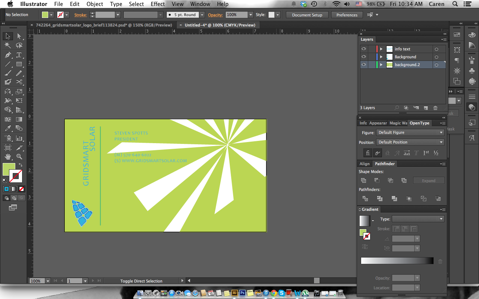Image resolution: width=479 pixels, height=299 pixels.
Task: Hide the info text layer
Action: pyautogui.click(x=363, y=49)
